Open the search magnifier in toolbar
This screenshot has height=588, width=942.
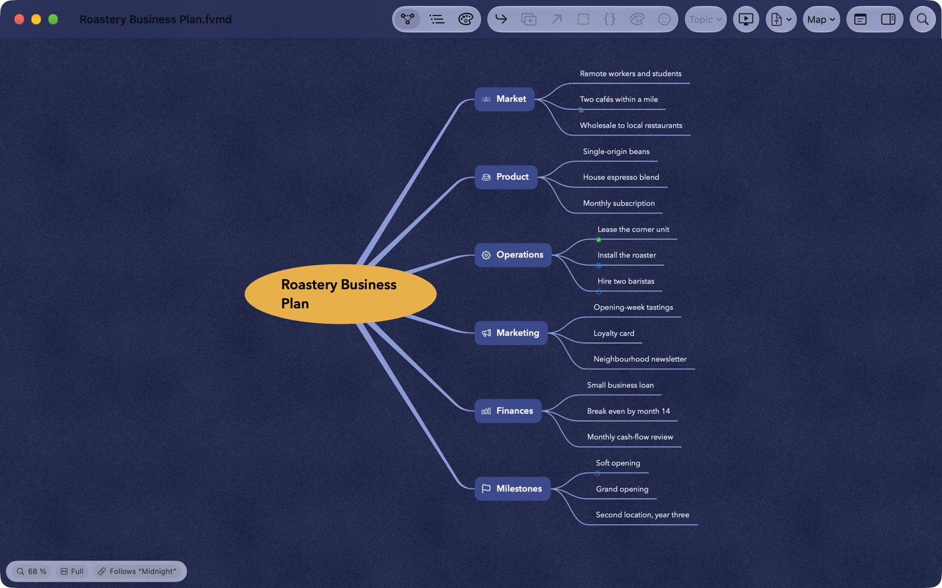pyautogui.click(x=923, y=19)
